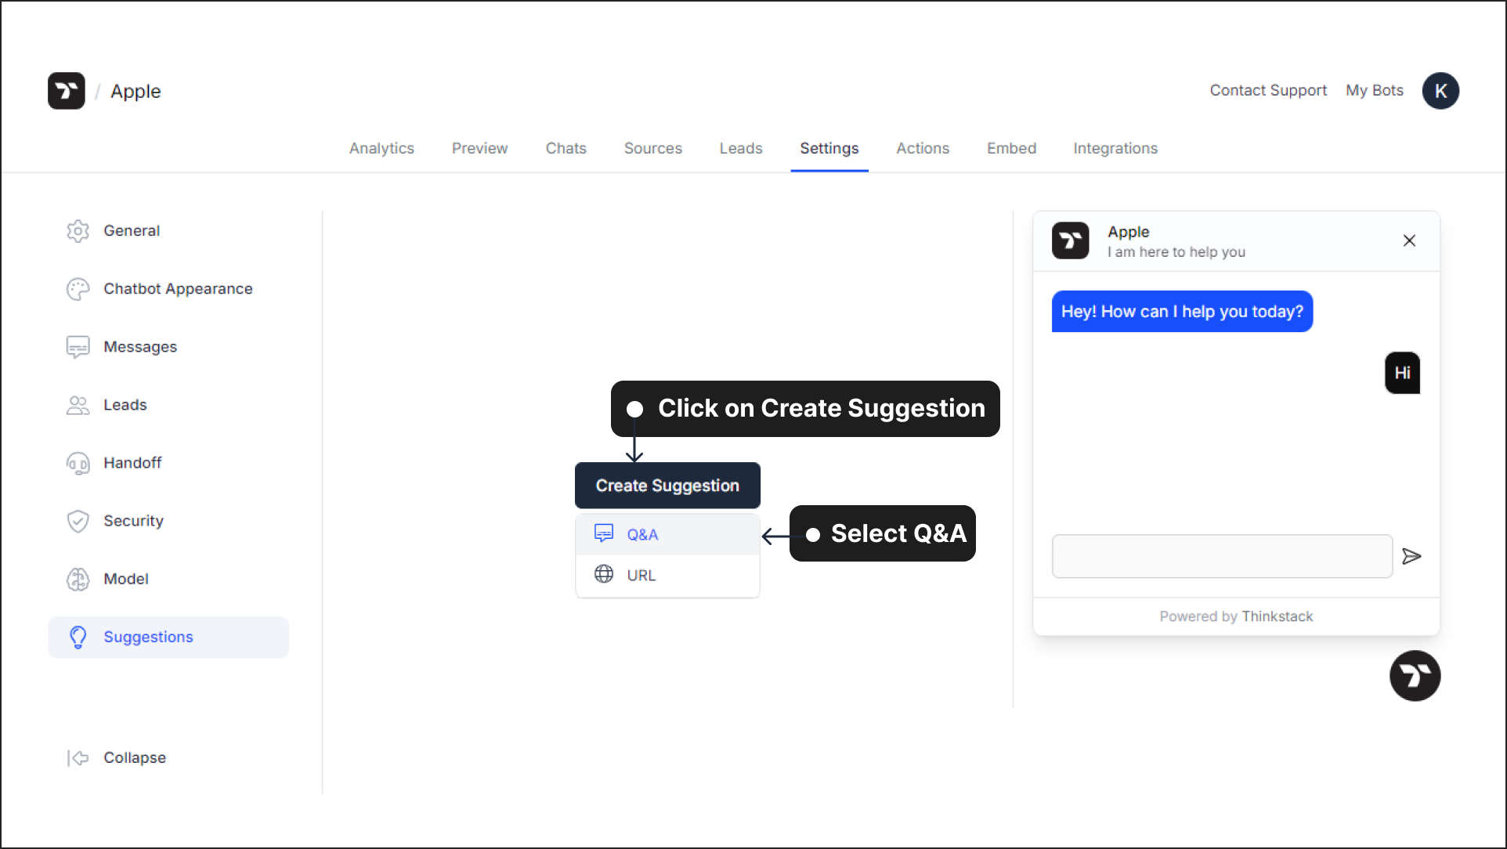1507x849 pixels.
Task: Click the Chatbot Appearance icon
Action: pyautogui.click(x=78, y=288)
